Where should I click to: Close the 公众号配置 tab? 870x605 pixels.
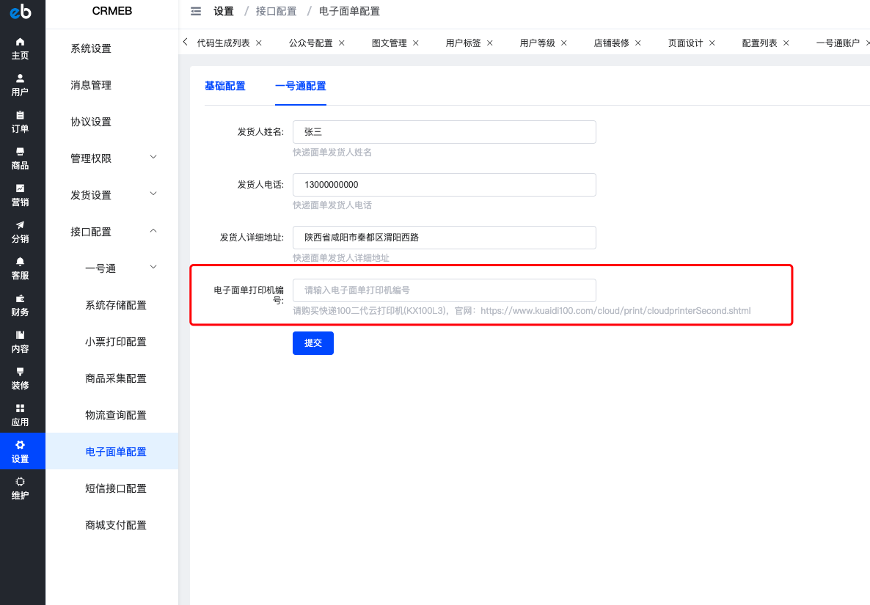341,43
